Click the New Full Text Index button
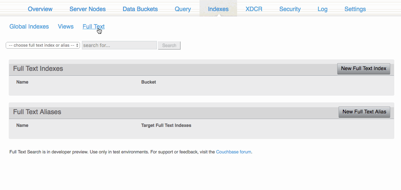The height and width of the screenshot is (190, 401). 363,68
